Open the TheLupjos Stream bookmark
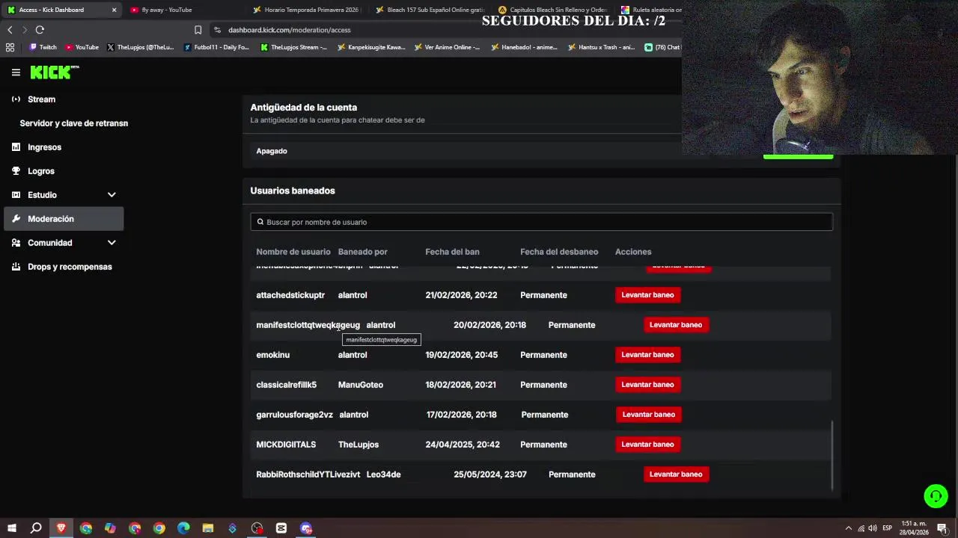Image resolution: width=958 pixels, height=538 pixels. [x=293, y=47]
